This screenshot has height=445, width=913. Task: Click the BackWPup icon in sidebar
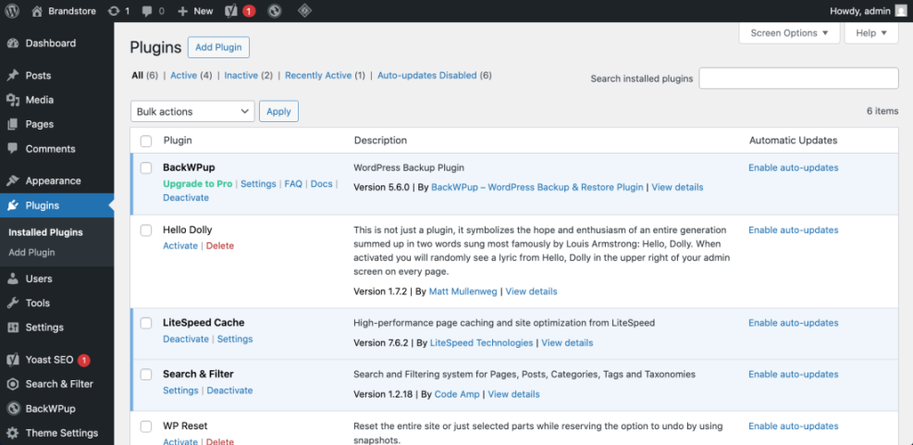tap(13, 408)
